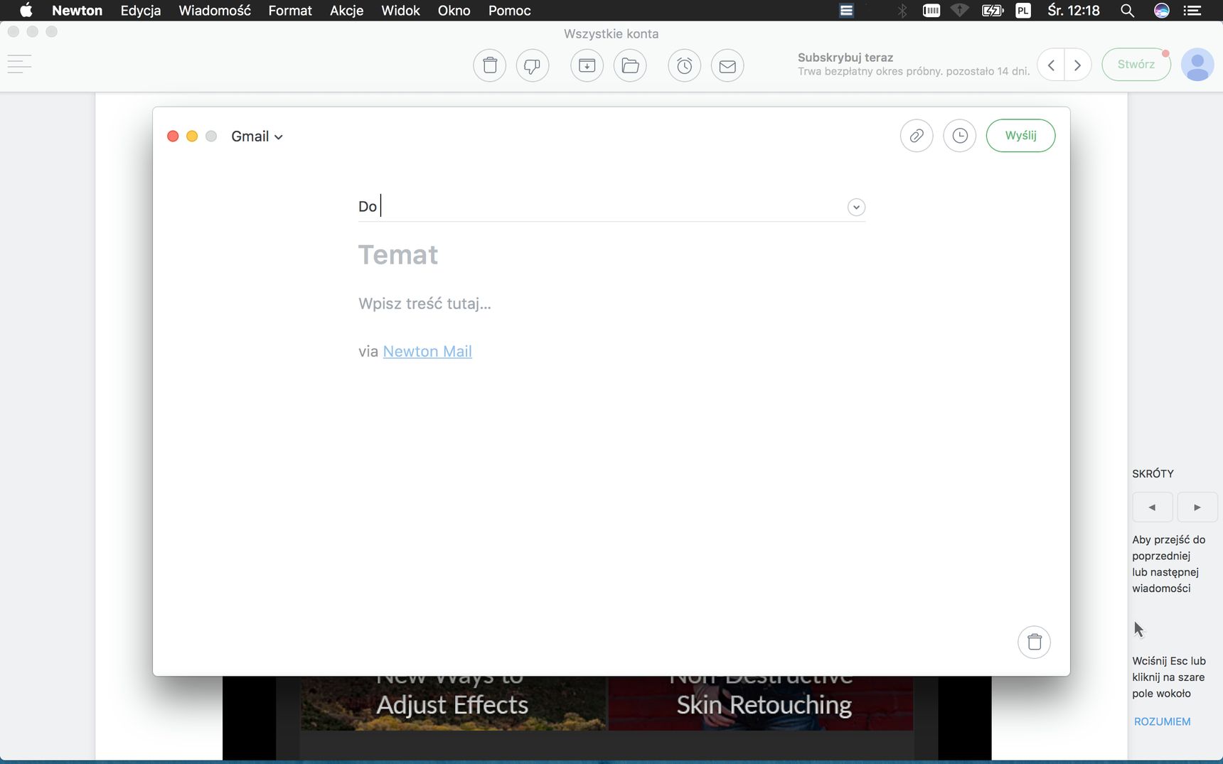
Task: Click Subskrybuj teraz subscription text
Action: (845, 58)
